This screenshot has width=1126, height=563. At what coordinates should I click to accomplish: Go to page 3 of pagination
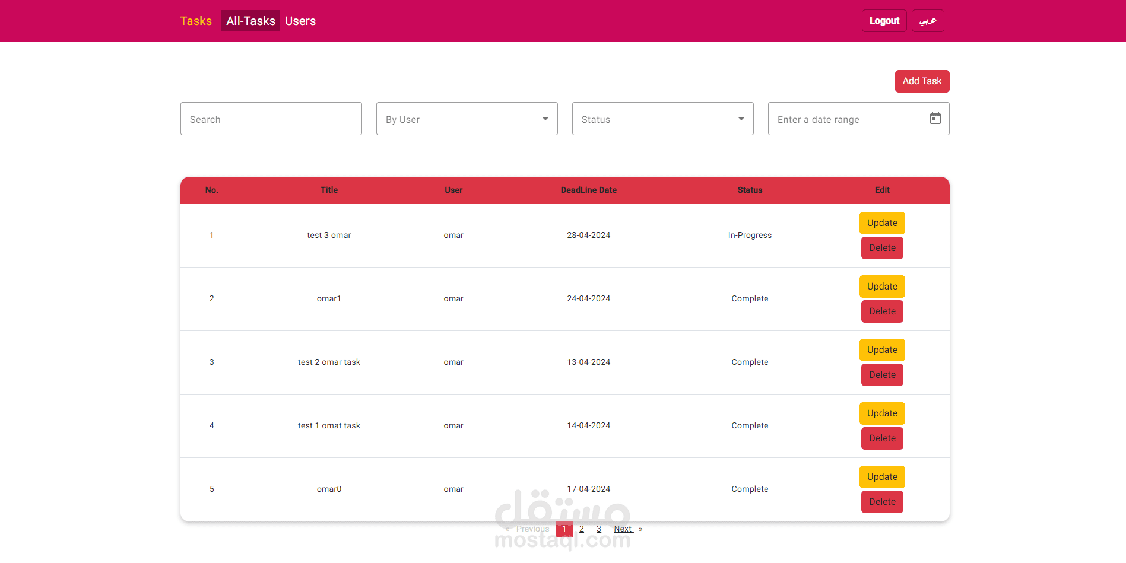point(599,529)
